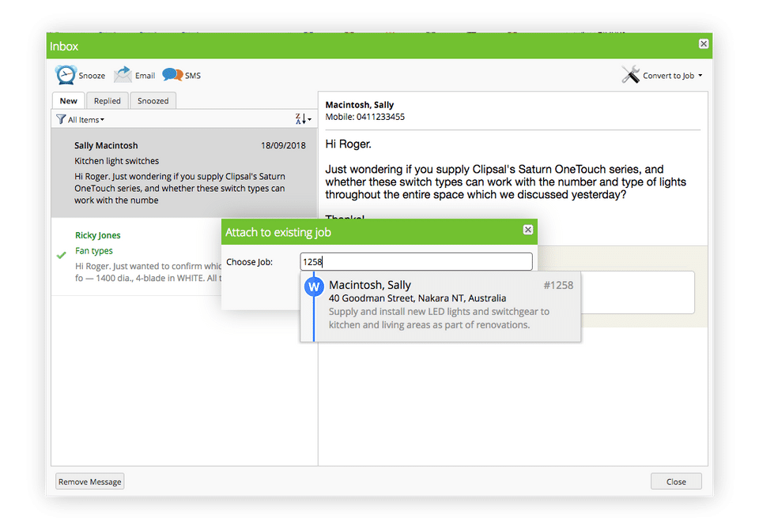Click the 18/09/2018 message date
The image size is (759, 528).
(x=283, y=145)
